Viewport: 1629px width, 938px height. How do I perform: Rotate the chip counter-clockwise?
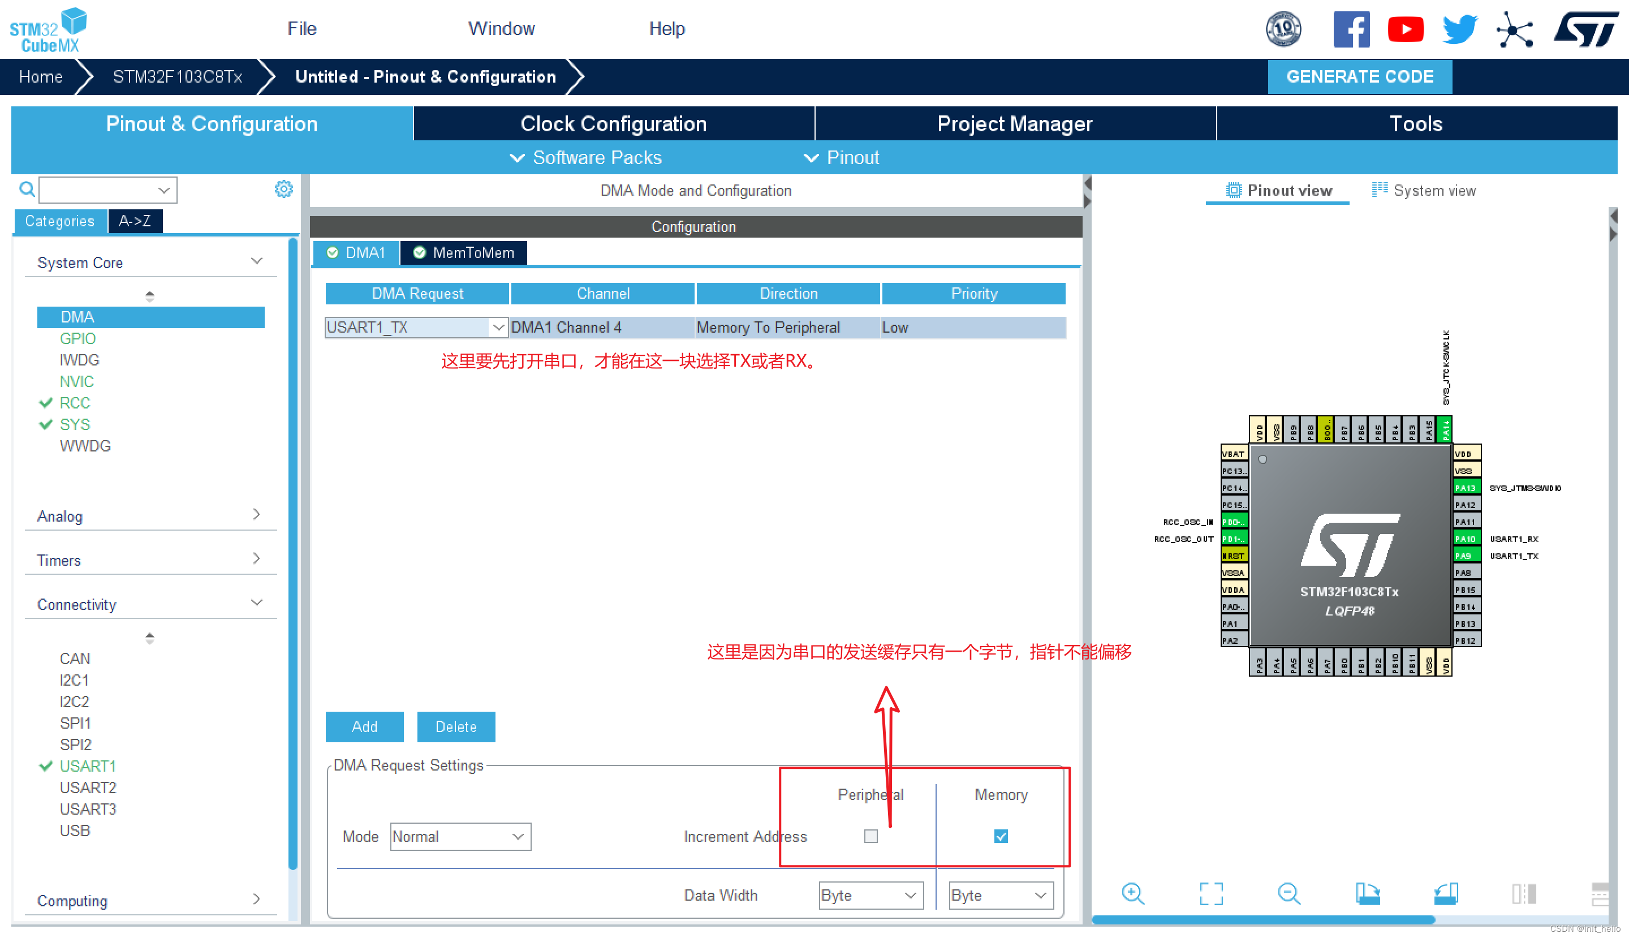click(x=1445, y=893)
